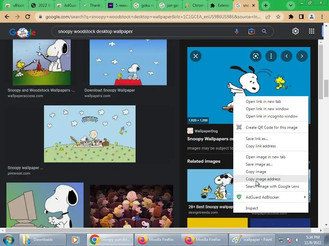The height and width of the screenshot is (246, 329).
Task: Open the Peanuts movie theater popcorn thumbnail
Action: click(x=131, y=206)
